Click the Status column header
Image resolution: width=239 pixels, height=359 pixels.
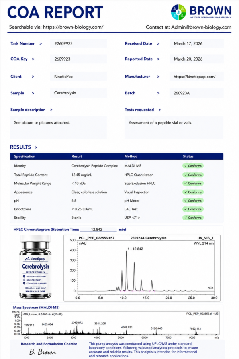click(188, 156)
